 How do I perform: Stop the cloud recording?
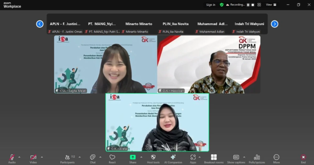coord(252,5)
